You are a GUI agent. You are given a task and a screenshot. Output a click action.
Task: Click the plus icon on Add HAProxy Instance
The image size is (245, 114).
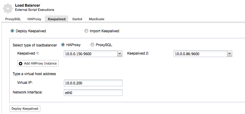20,64
